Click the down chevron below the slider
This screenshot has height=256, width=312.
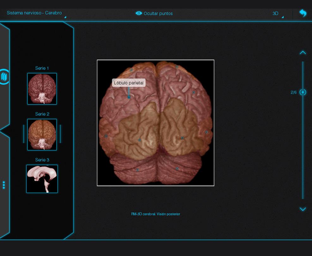pos(303,209)
